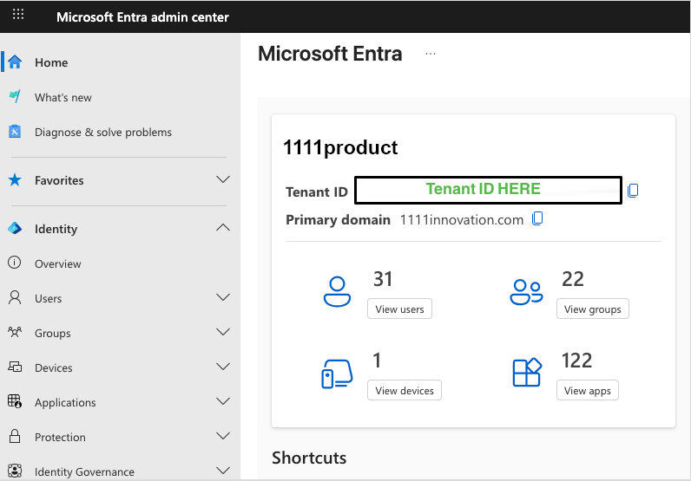691x481 pixels.
Task: Click the Identity diamond icon
Action: coord(15,228)
